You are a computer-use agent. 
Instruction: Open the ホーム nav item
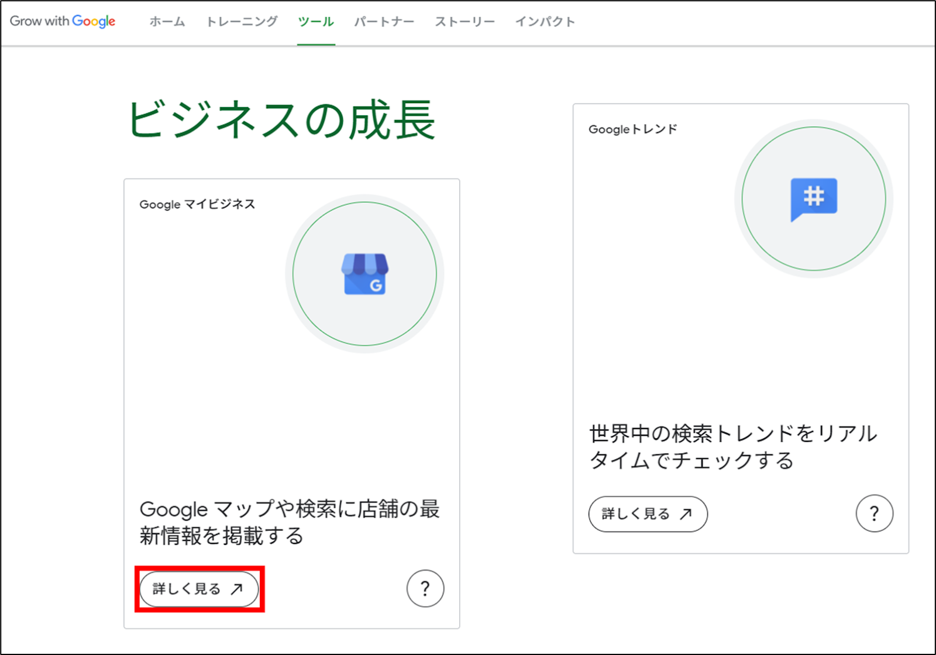(167, 22)
